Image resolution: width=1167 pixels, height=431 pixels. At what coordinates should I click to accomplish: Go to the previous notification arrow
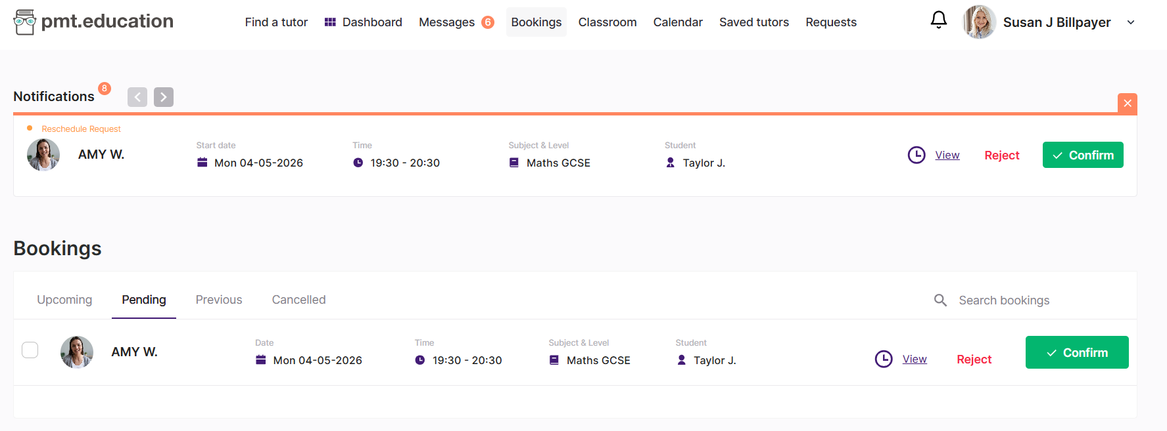[x=137, y=97]
